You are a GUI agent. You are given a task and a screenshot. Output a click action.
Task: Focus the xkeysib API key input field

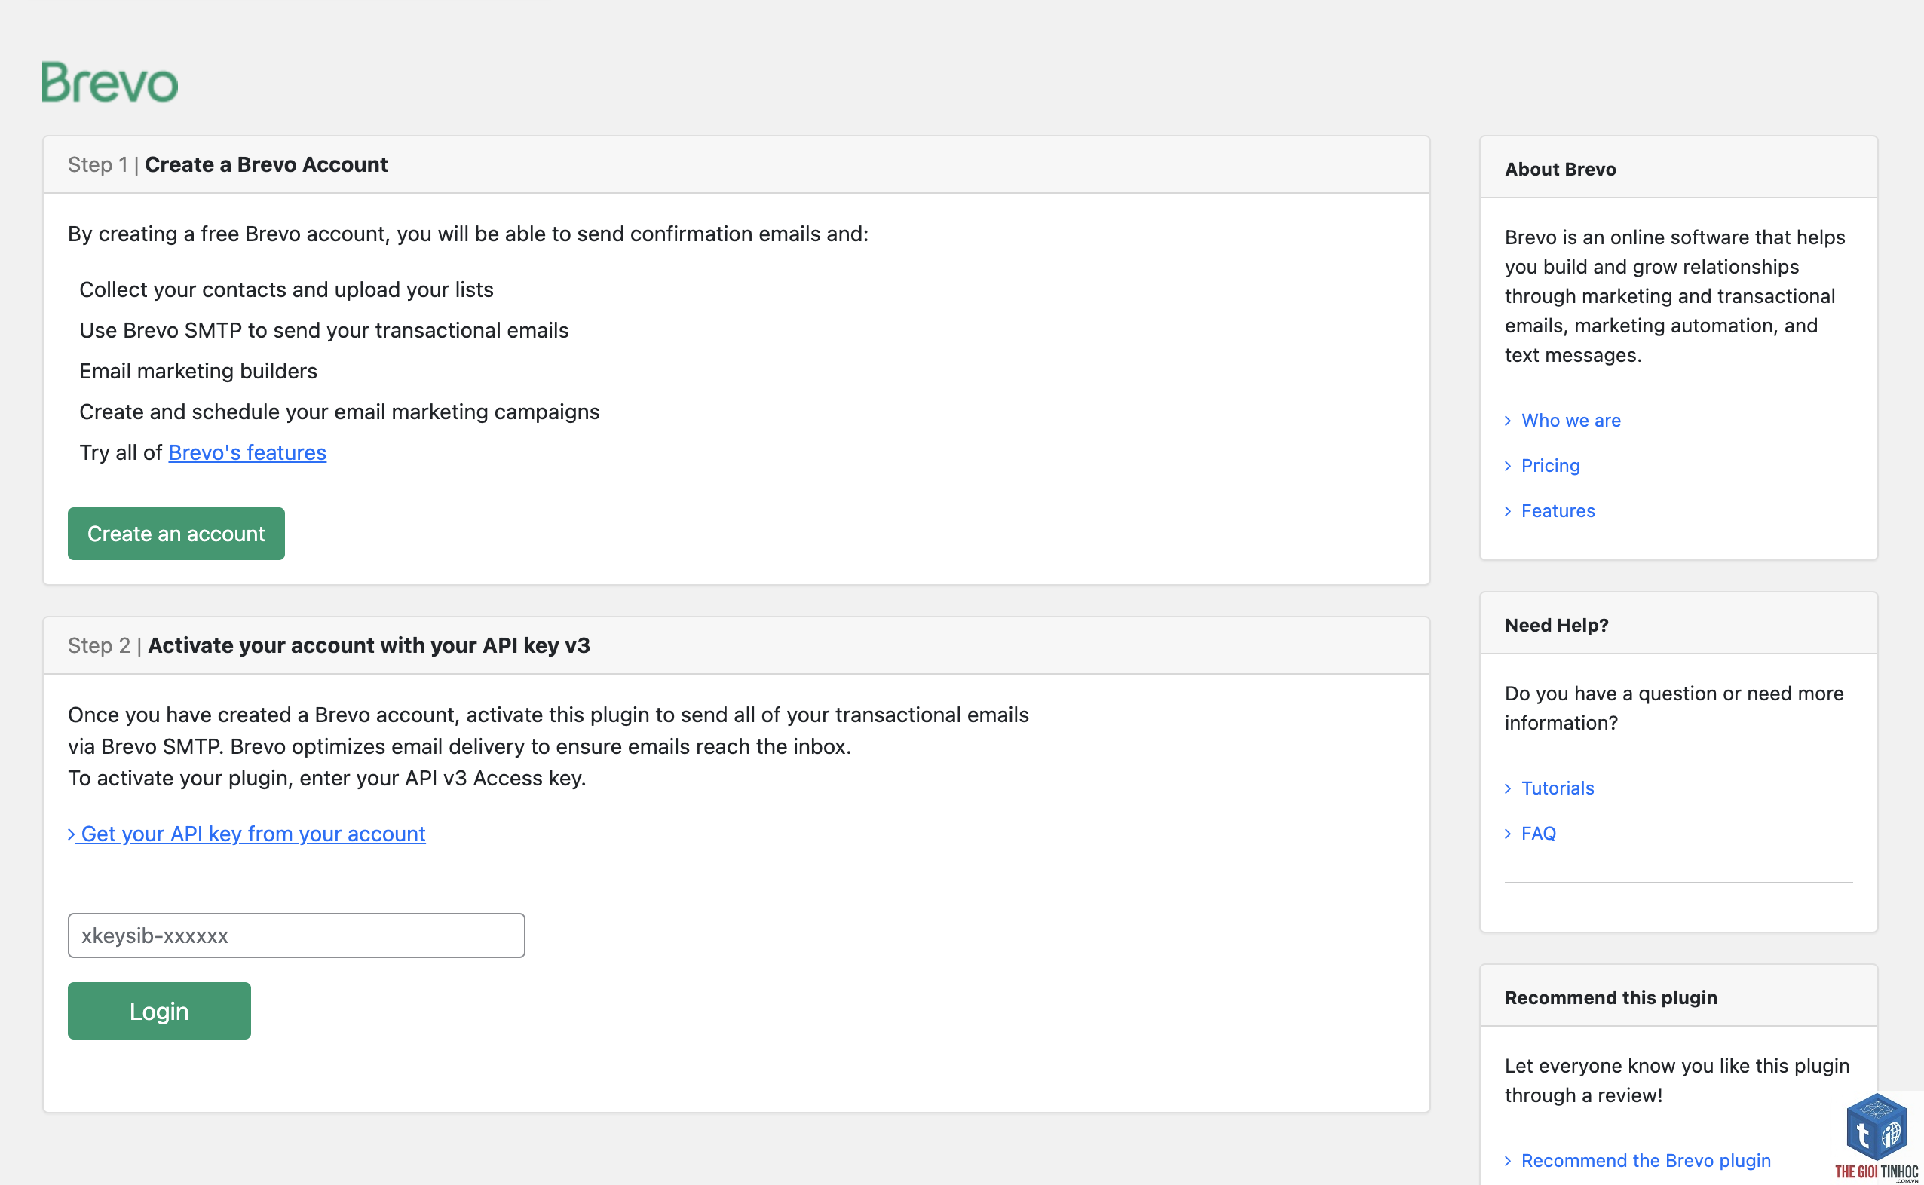point(296,935)
